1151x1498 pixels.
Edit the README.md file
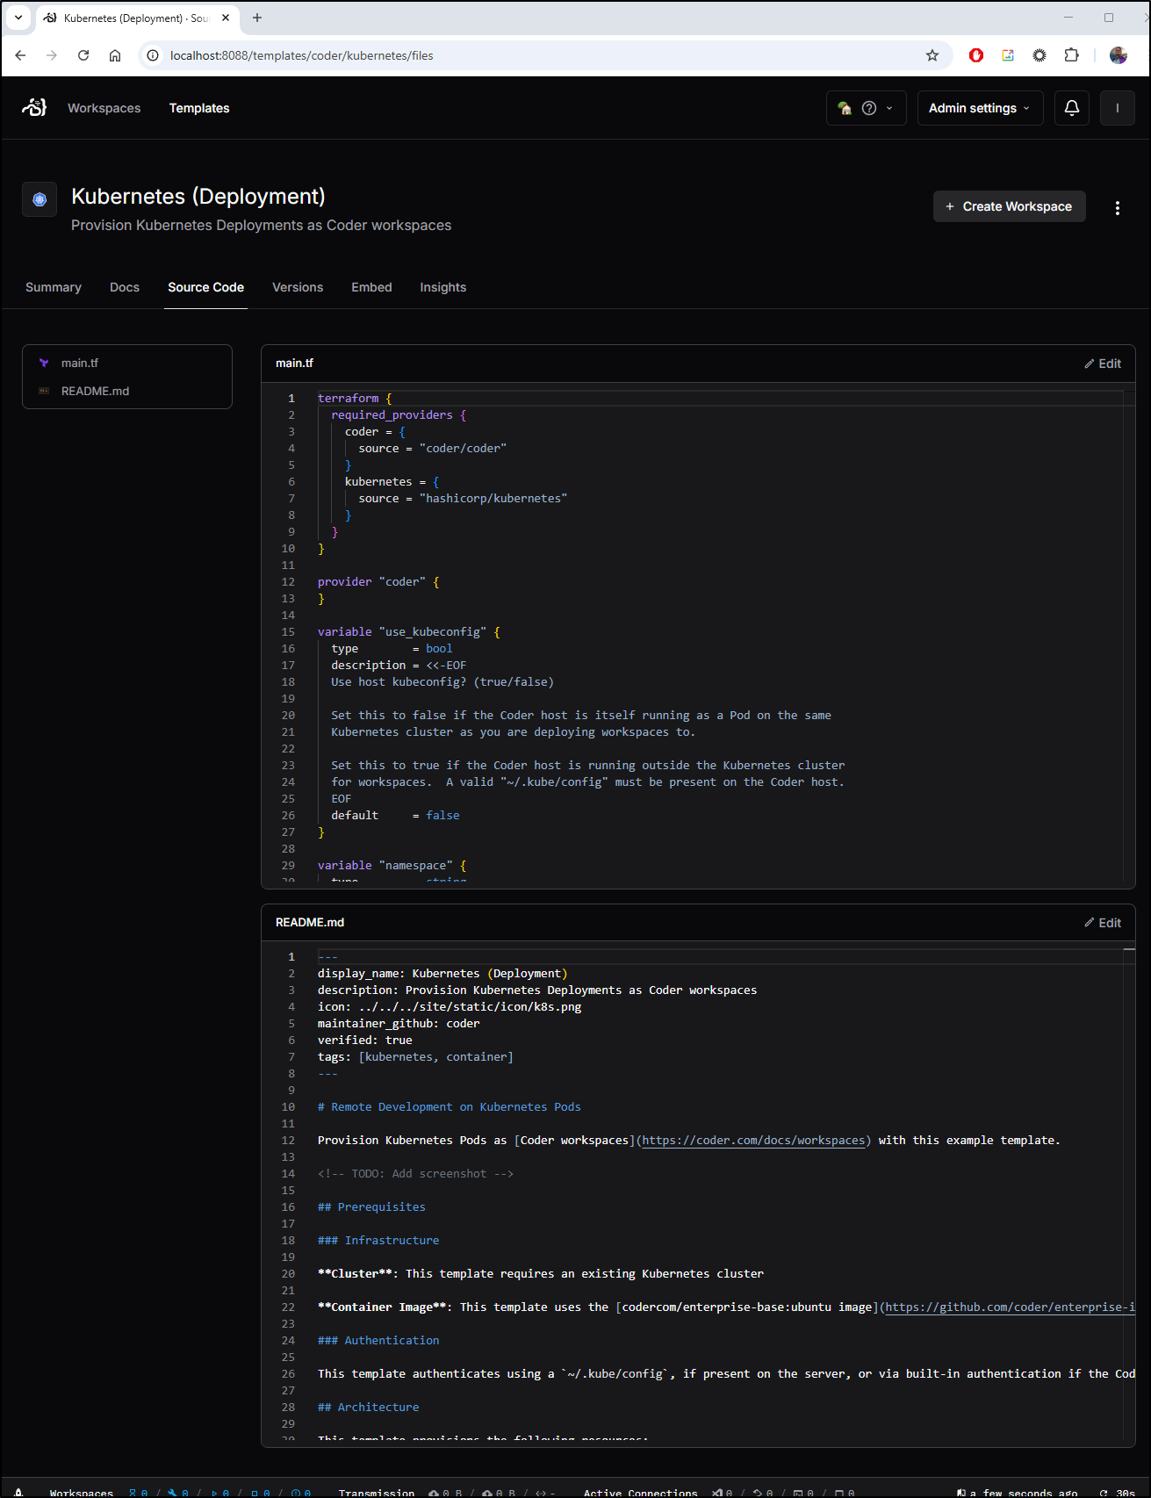coord(1103,923)
